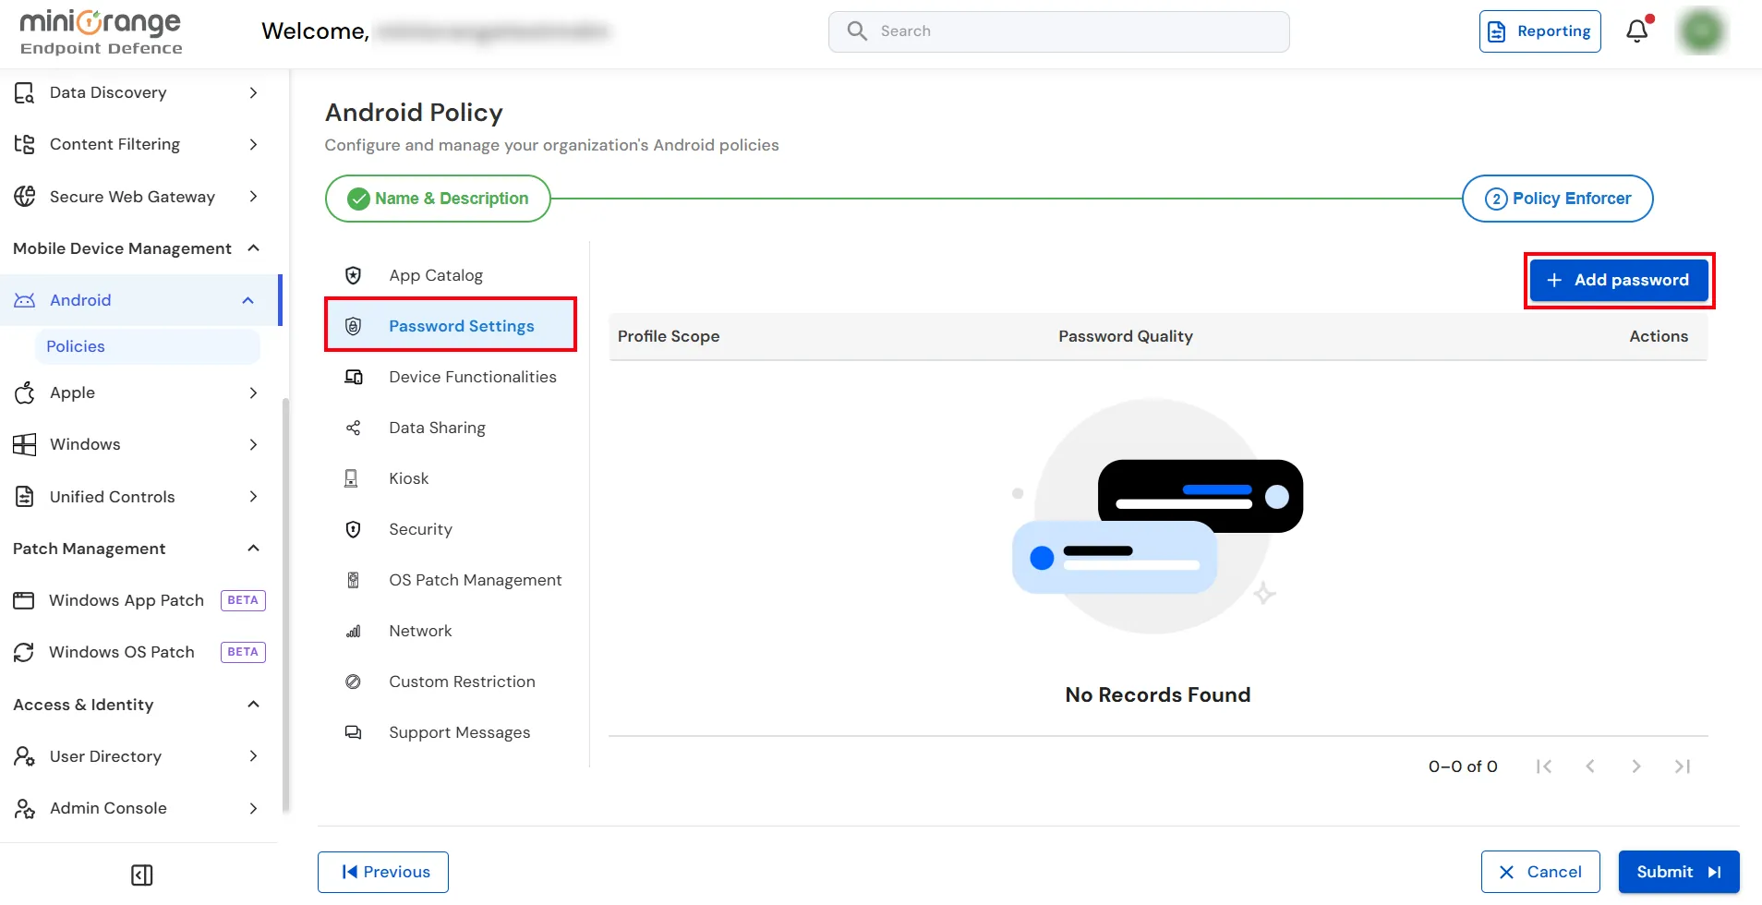Click the Security shield icon
Screen dimensions: 1762x905
[x=353, y=529]
